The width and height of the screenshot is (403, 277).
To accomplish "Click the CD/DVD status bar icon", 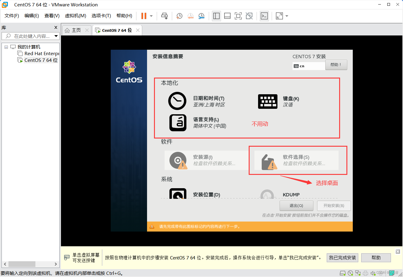I will click(x=350, y=273).
